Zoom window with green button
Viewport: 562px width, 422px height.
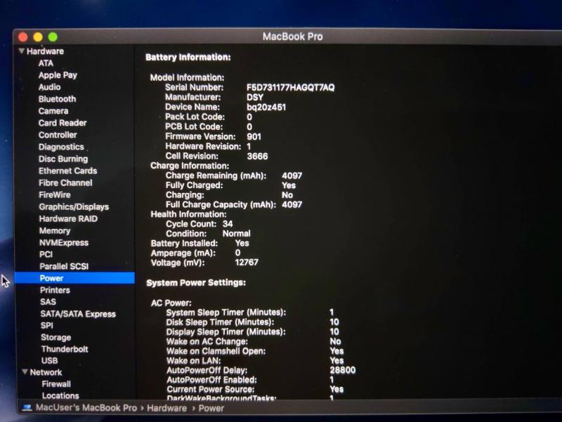pyautogui.click(x=53, y=37)
